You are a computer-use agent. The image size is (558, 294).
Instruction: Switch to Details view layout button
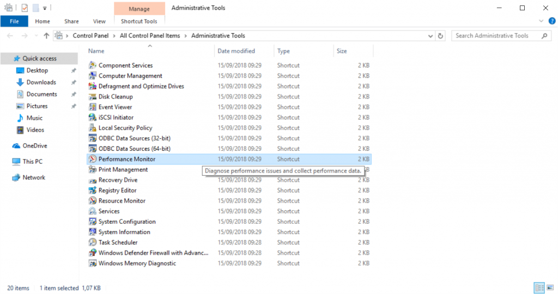coord(539,287)
